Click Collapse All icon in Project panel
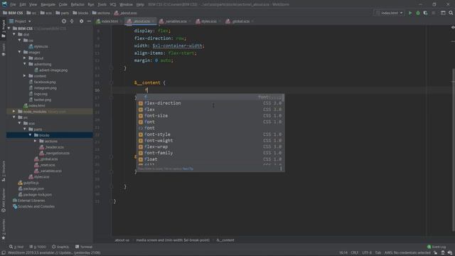Viewport: 455px width, 256px height. point(72,21)
